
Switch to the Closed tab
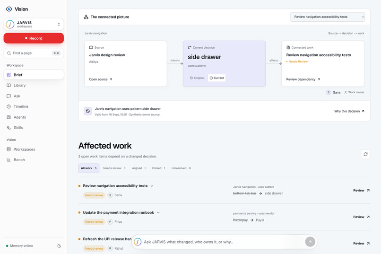pos(158,168)
